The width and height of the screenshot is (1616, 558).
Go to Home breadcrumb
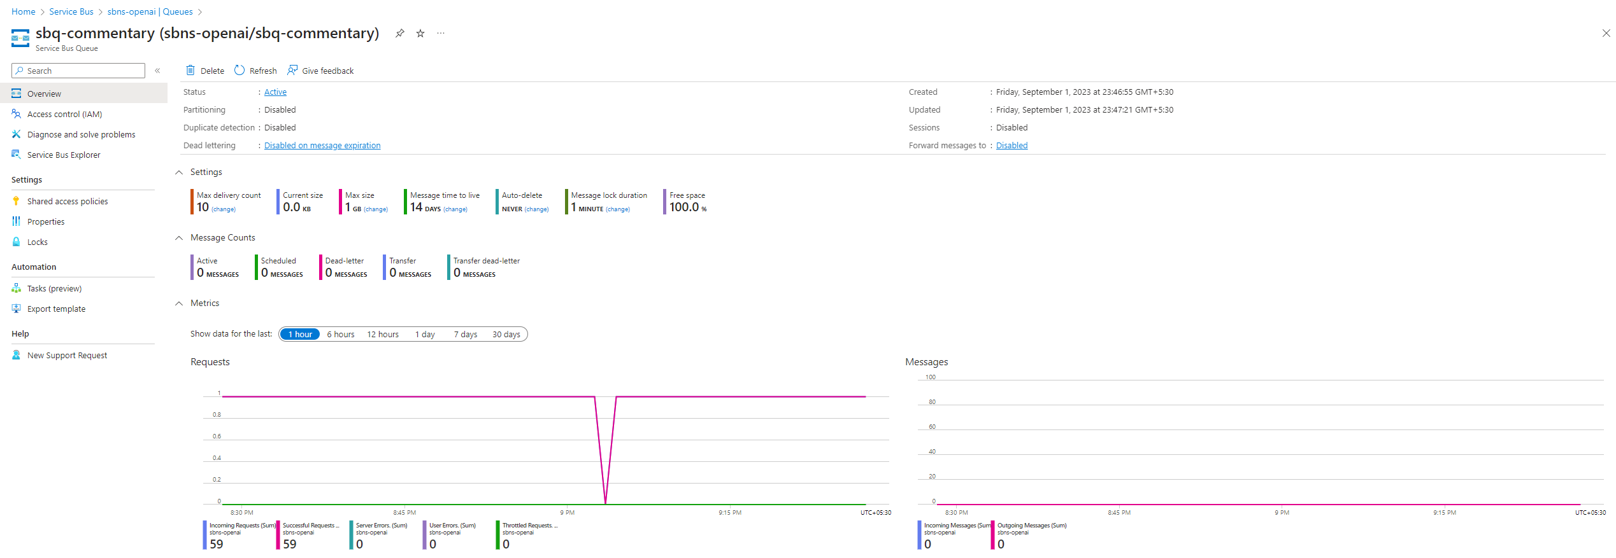24,11
